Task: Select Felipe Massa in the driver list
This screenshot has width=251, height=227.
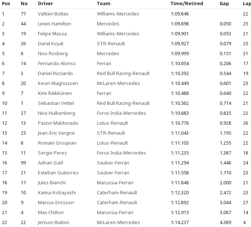Action: (52, 33)
